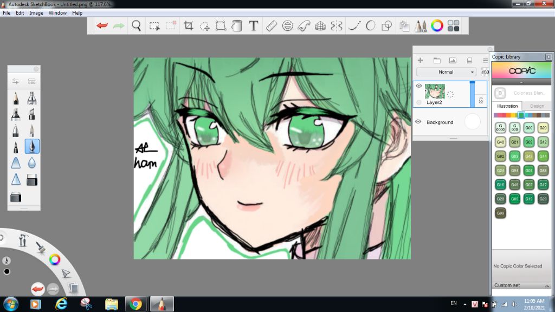This screenshot has width=555, height=312.
Task: Add a new layer with plus button
Action: click(420, 61)
